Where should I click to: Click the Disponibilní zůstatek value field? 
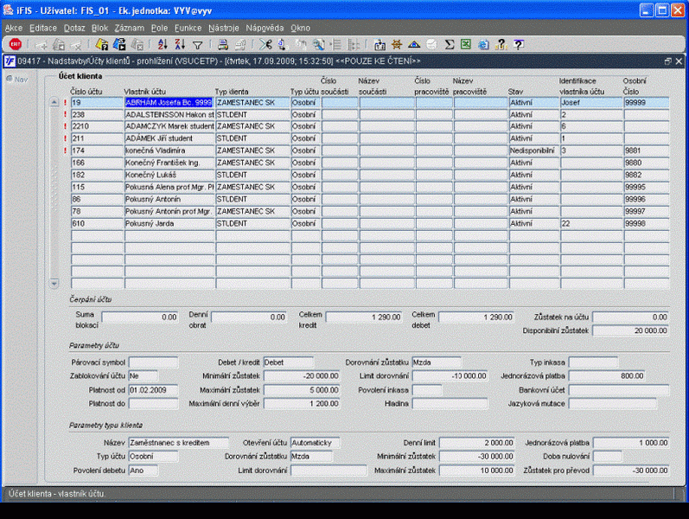pos(629,330)
